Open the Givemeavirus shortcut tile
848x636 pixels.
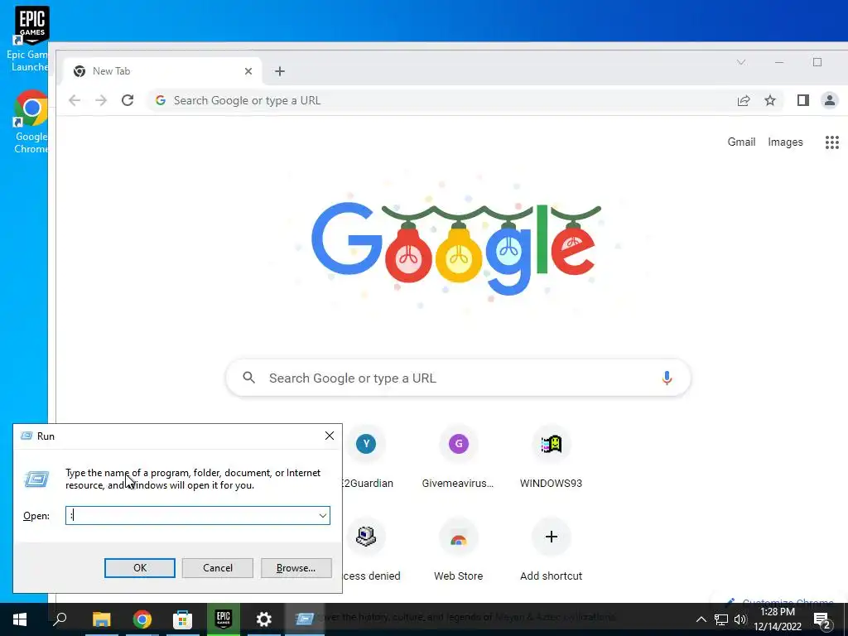[458, 457]
